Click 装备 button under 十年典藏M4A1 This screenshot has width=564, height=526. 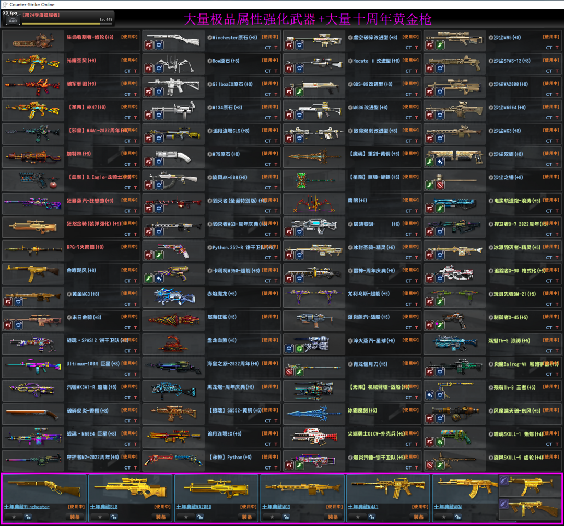(418, 517)
